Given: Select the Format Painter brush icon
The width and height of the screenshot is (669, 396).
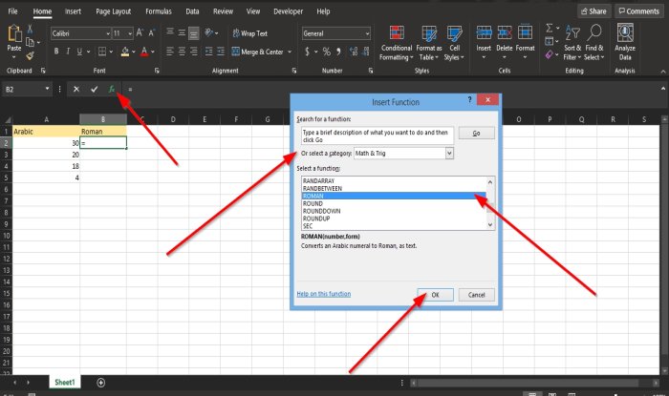Looking at the screenshot, I should coord(30,55).
